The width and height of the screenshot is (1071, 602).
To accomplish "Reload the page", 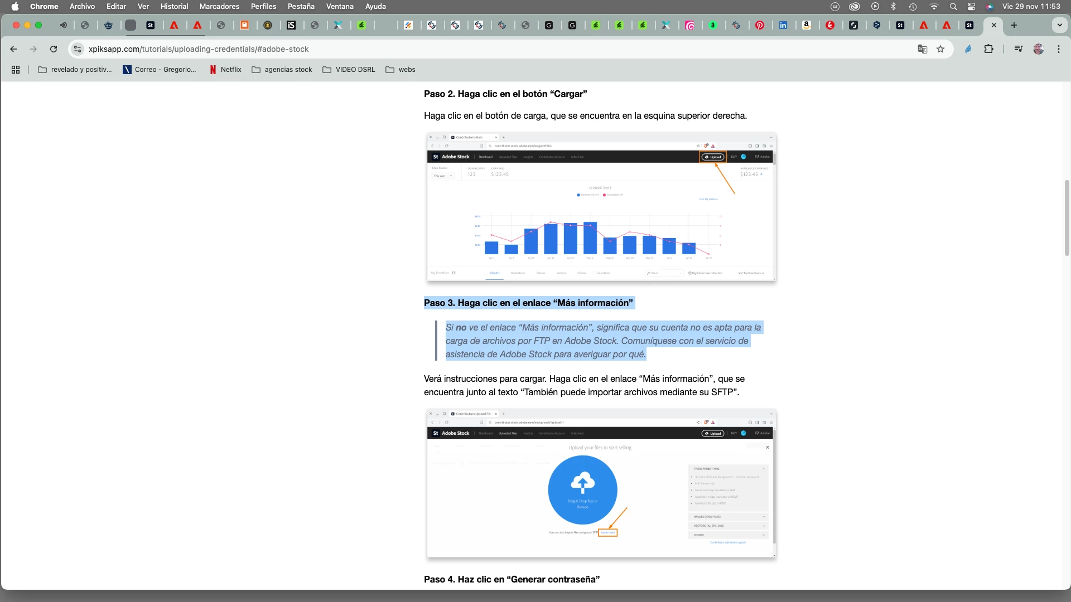I will pyautogui.click(x=54, y=49).
